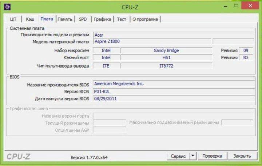Click the Сервис button
Viewport: 262px width, 166px height.
pyautogui.click(x=178, y=156)
